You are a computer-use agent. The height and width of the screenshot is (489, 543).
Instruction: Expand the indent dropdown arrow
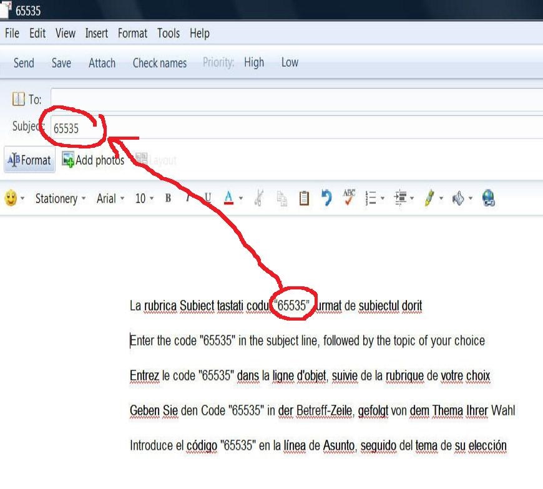coord(412,198)
